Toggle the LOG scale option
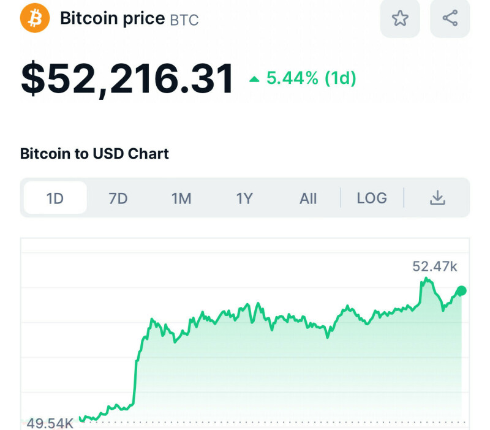The height and width of the screenshot is (430, 490). 372,198
